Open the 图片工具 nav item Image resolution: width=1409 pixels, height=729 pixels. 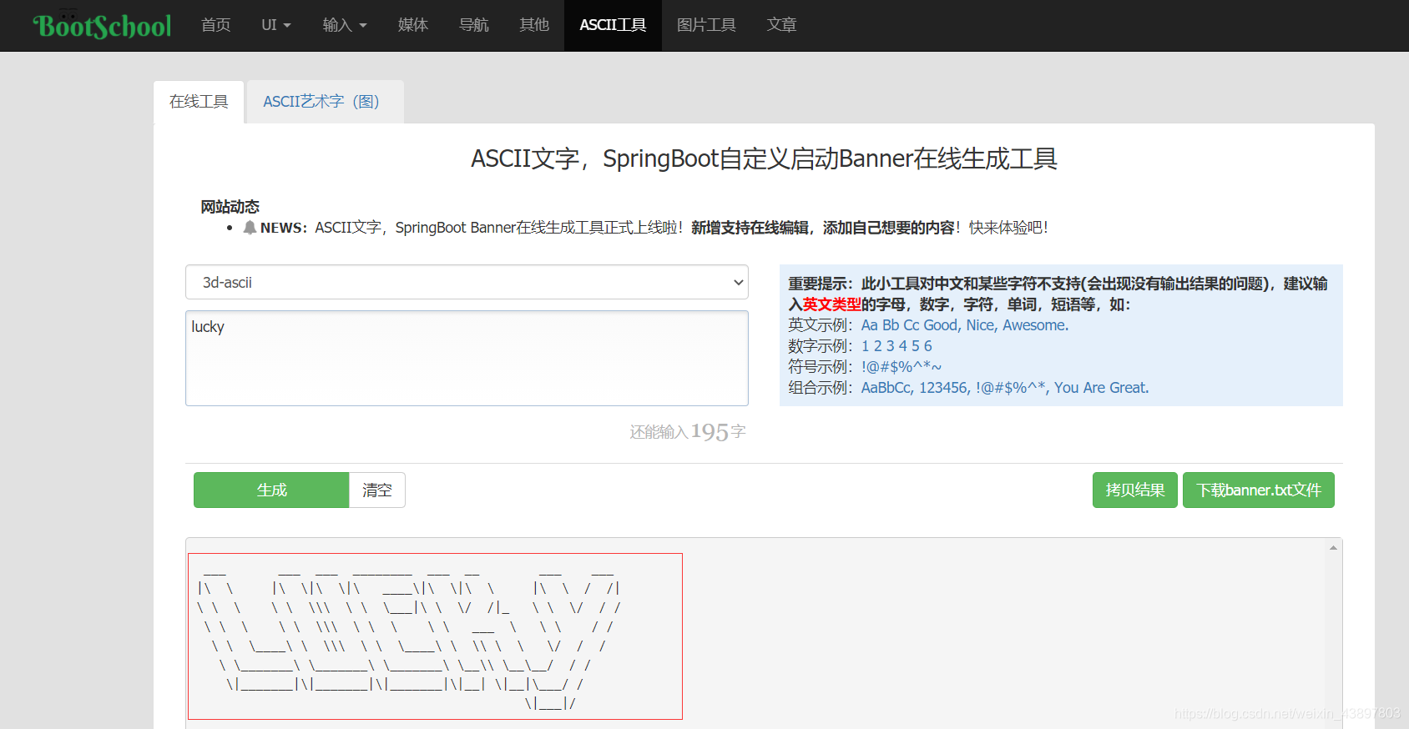(706, 25)
